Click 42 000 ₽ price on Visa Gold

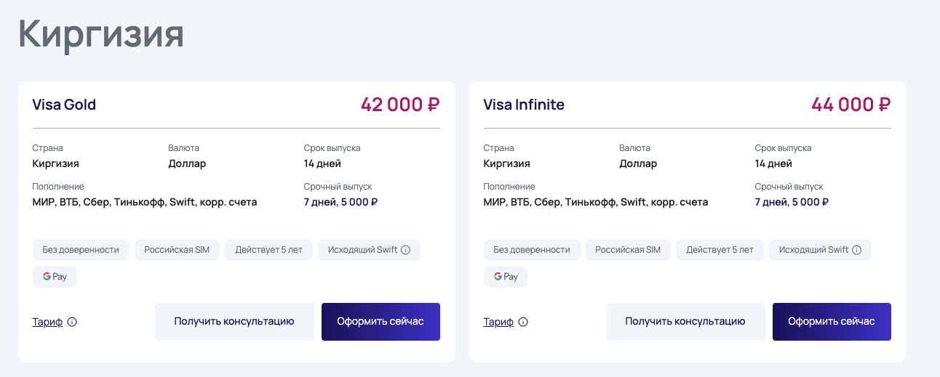click(400, 105)
